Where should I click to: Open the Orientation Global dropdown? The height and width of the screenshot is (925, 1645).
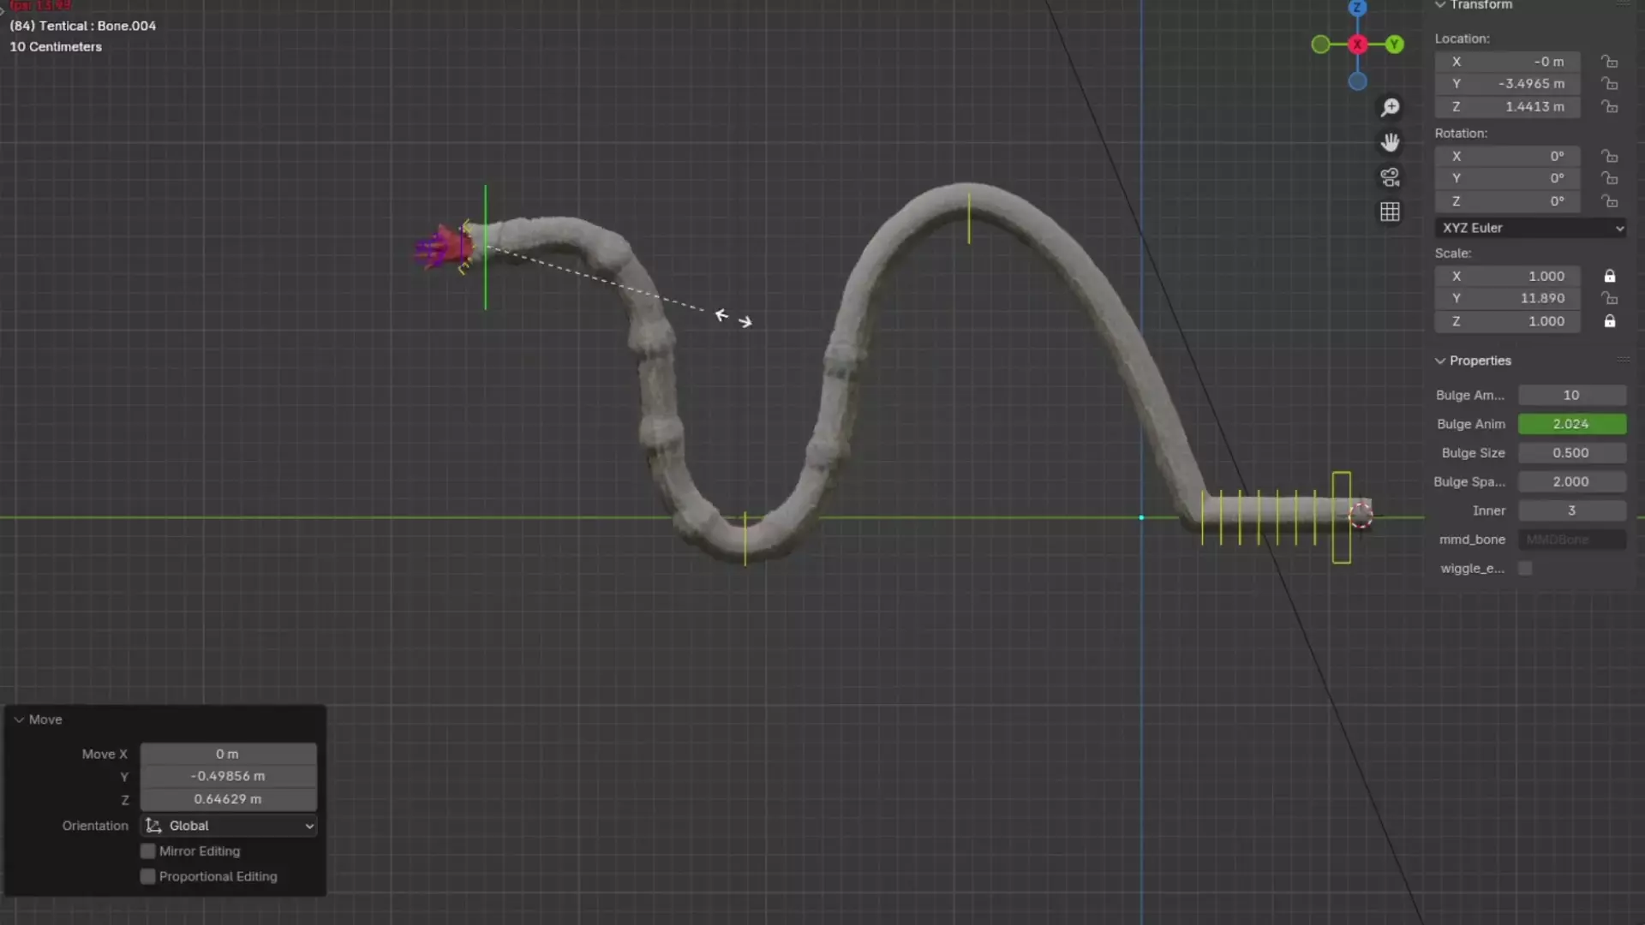[x=229, y=826]
